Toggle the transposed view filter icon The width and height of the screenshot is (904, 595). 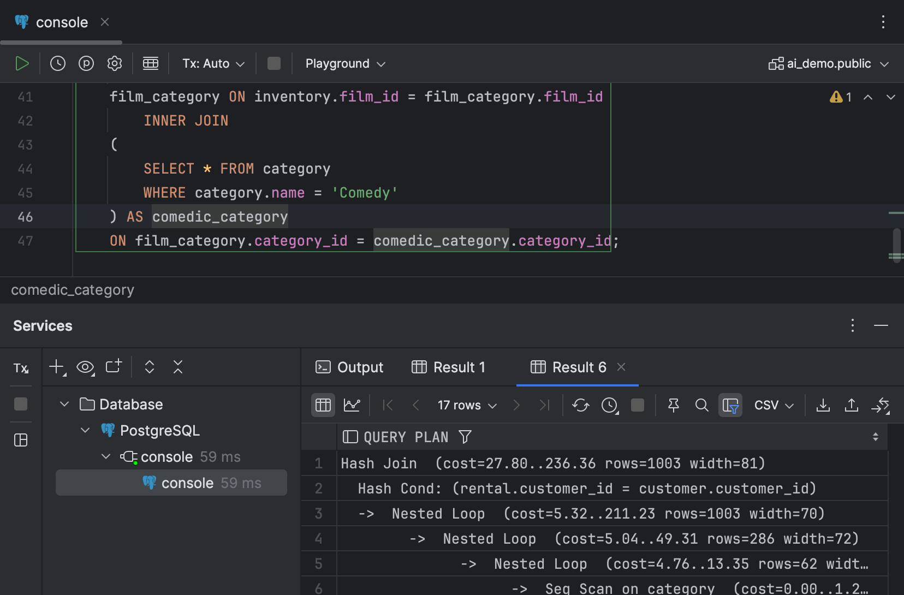730,405
